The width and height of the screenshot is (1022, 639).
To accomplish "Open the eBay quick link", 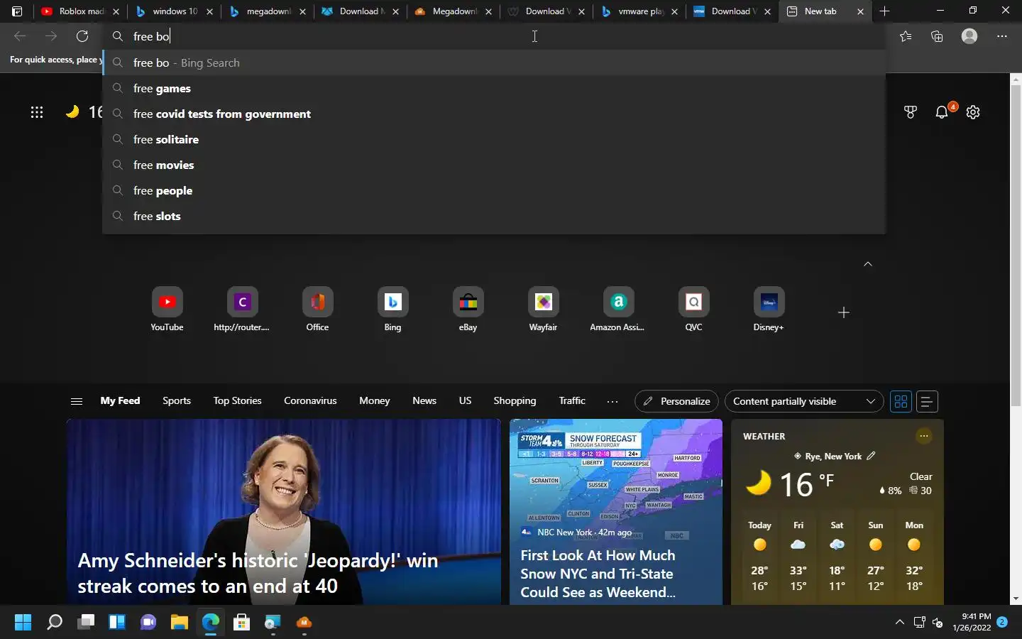I will coord(468,310).
